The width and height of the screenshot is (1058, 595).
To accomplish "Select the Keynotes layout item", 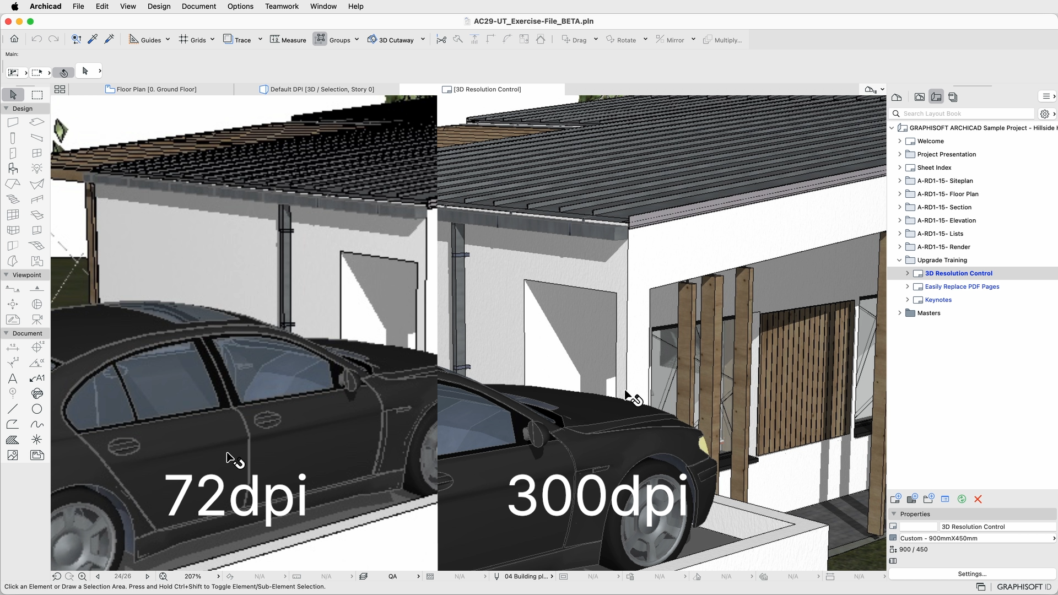I will (x=938, y=300).
